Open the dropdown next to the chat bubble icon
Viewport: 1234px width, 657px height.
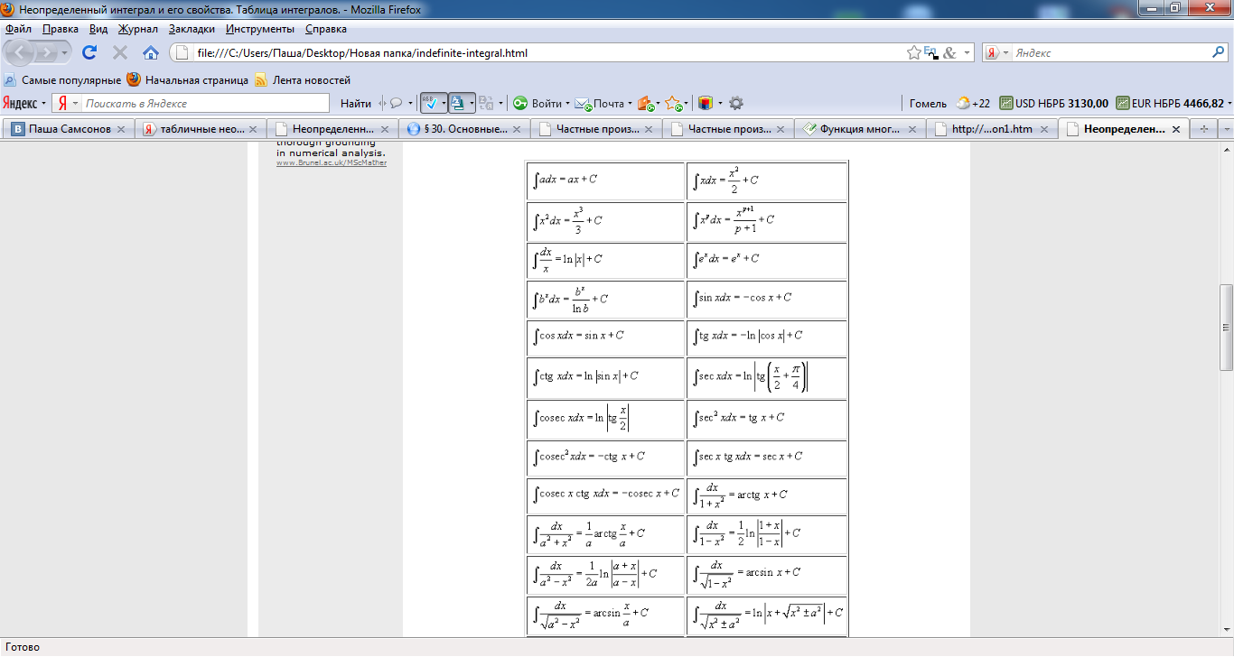409,103
